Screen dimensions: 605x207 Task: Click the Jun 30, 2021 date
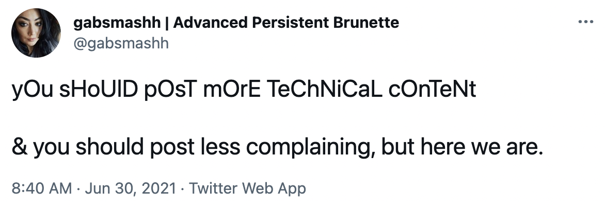[130, 188]
